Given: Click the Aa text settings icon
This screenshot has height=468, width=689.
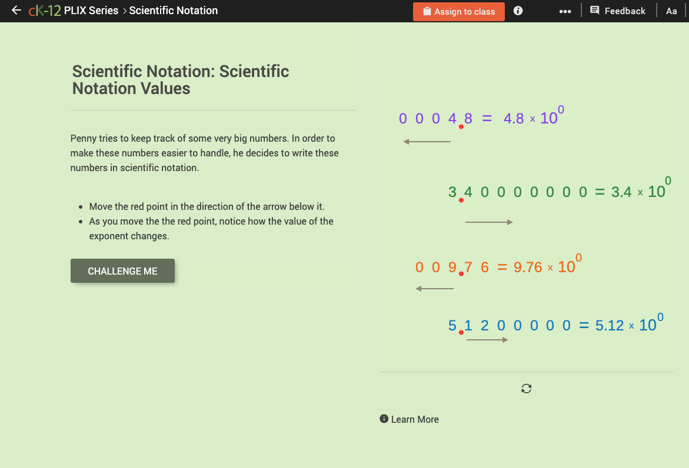Looking at the screenshot, I should [x=671, y=11].
